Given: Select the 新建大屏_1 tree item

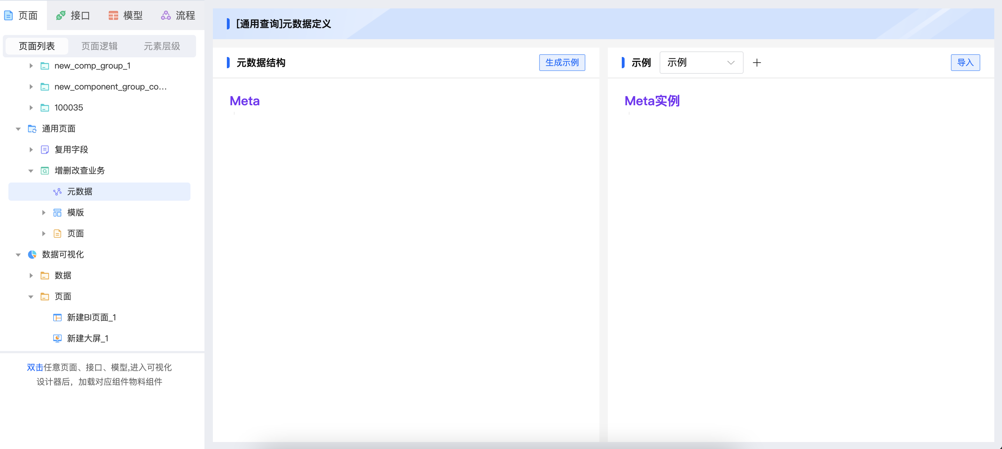Looking at the screenshot, I should click(88, 339).
